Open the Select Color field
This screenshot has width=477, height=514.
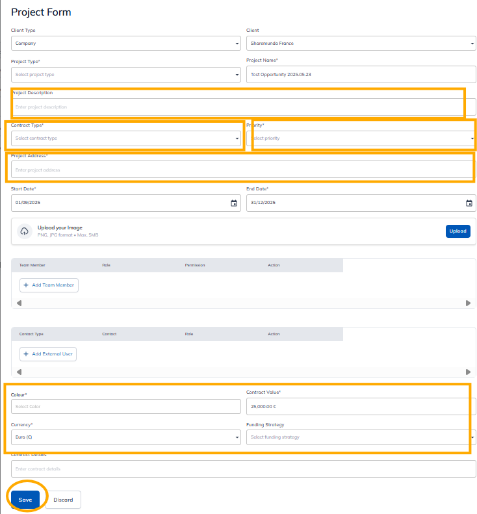125,406
